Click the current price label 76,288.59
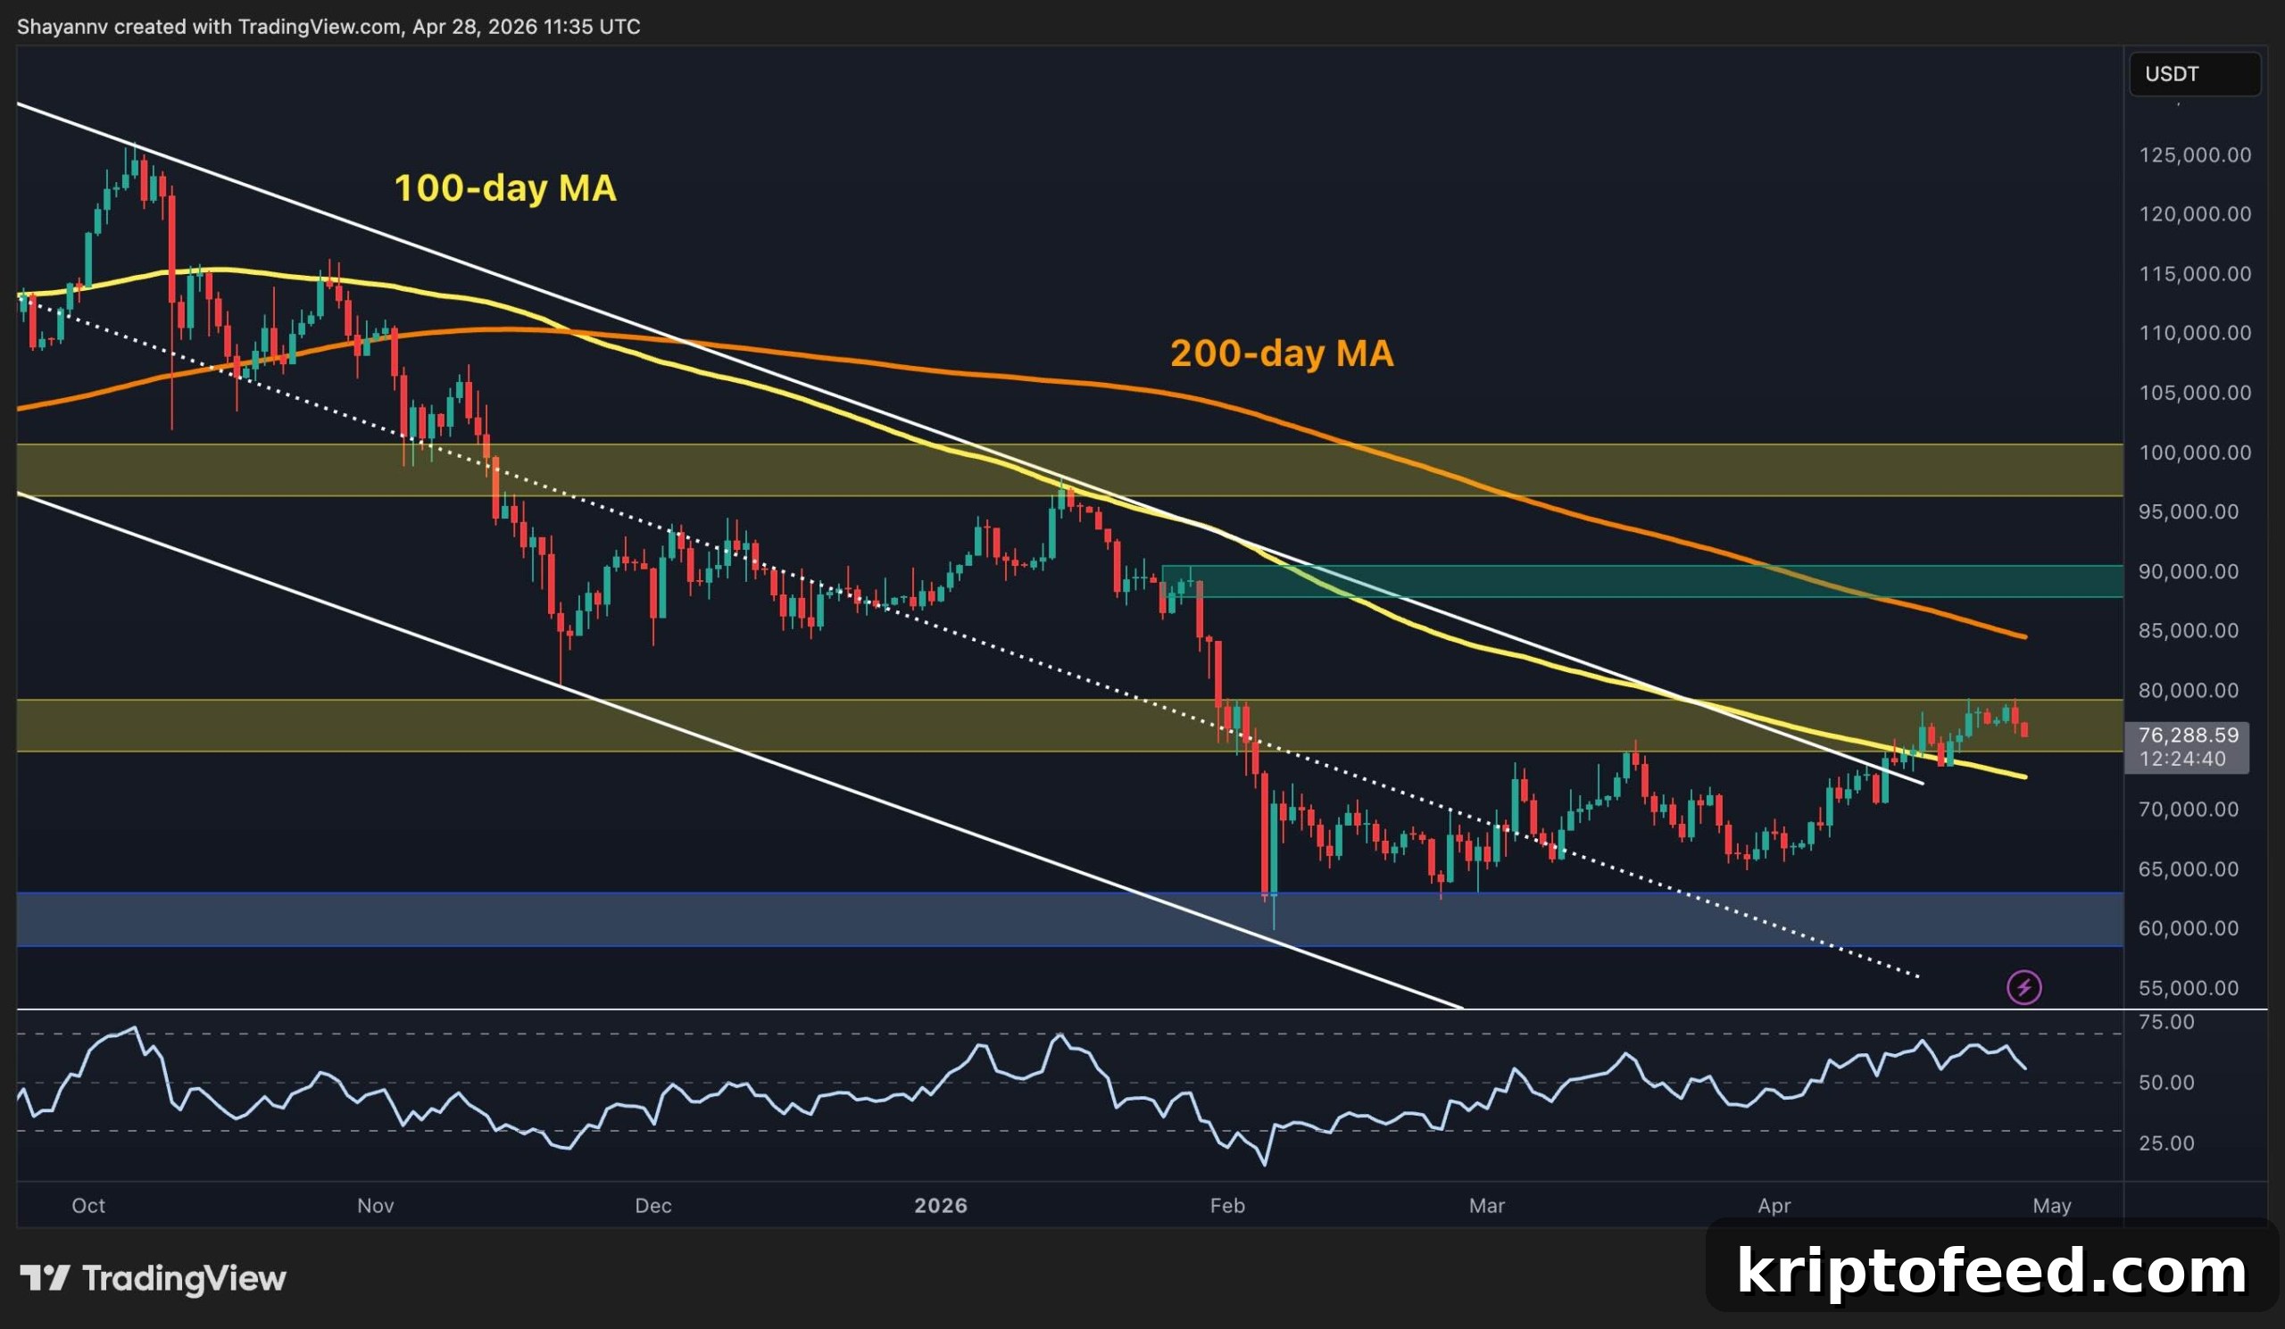This screenshot has width=2285, height=1329. click(x=2188, y=735)
